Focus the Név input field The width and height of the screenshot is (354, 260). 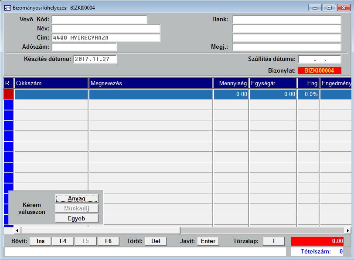pos(106,29)
